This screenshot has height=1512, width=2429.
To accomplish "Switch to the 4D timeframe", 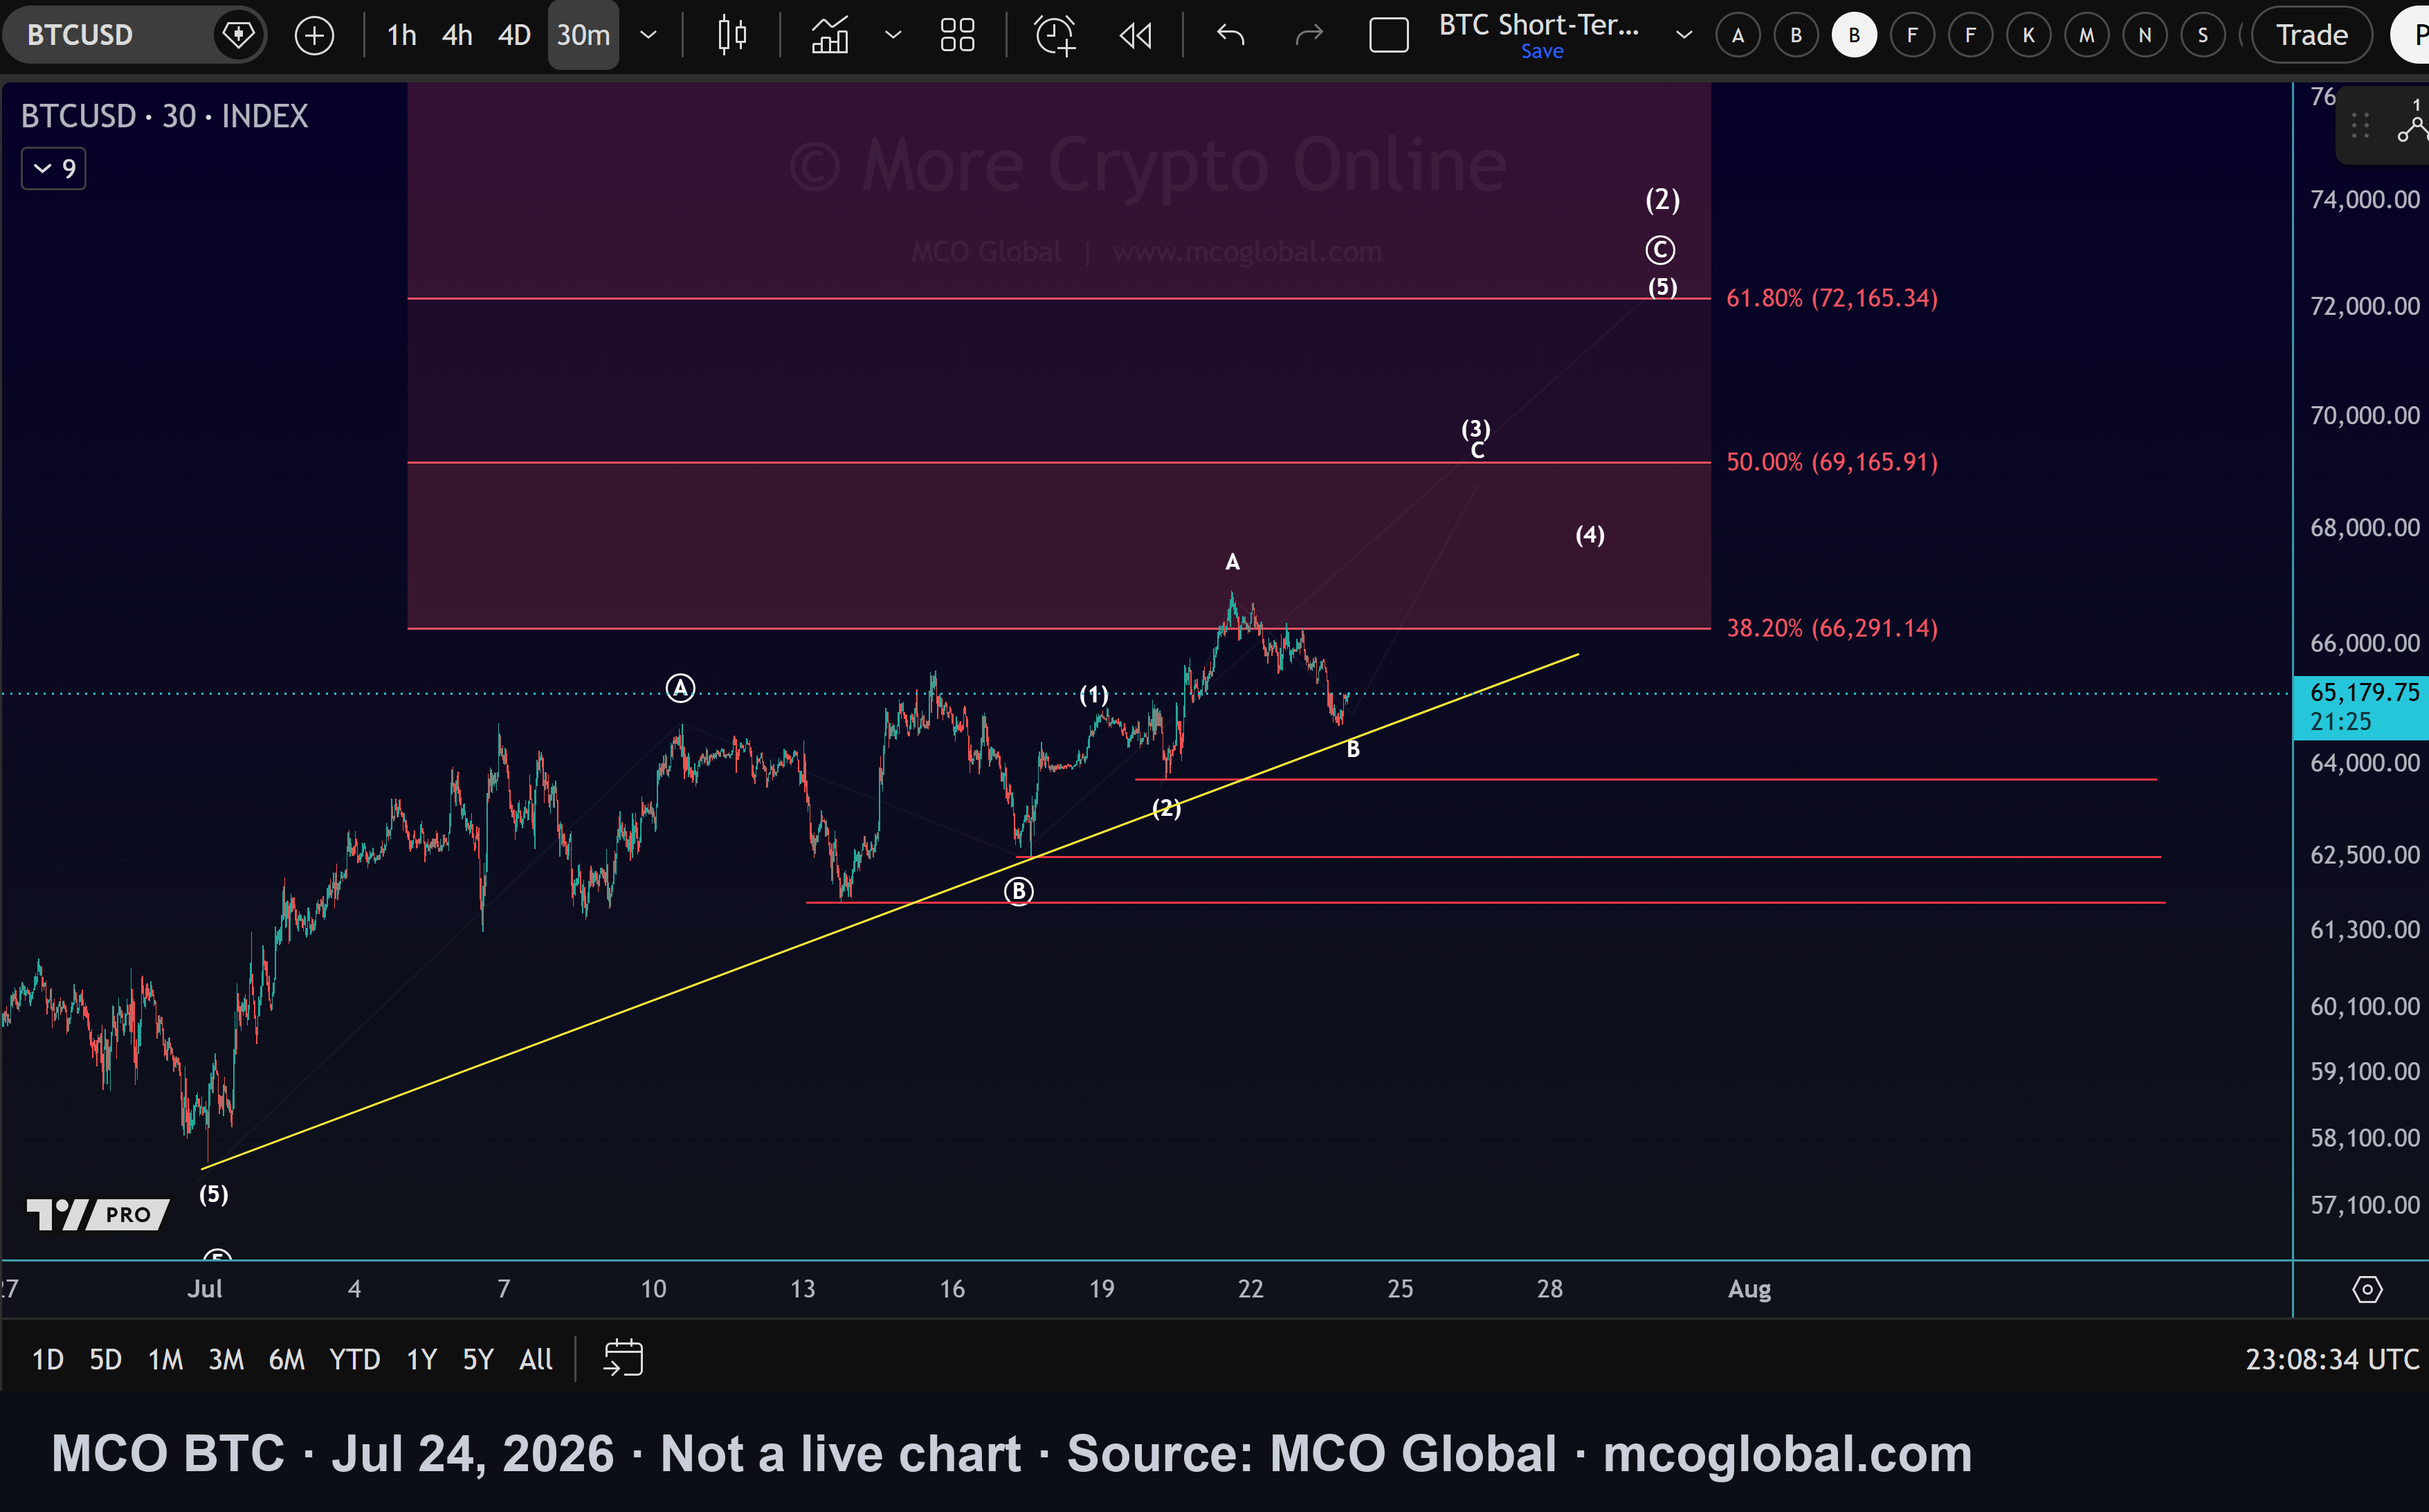I will [x=514, y=36].
